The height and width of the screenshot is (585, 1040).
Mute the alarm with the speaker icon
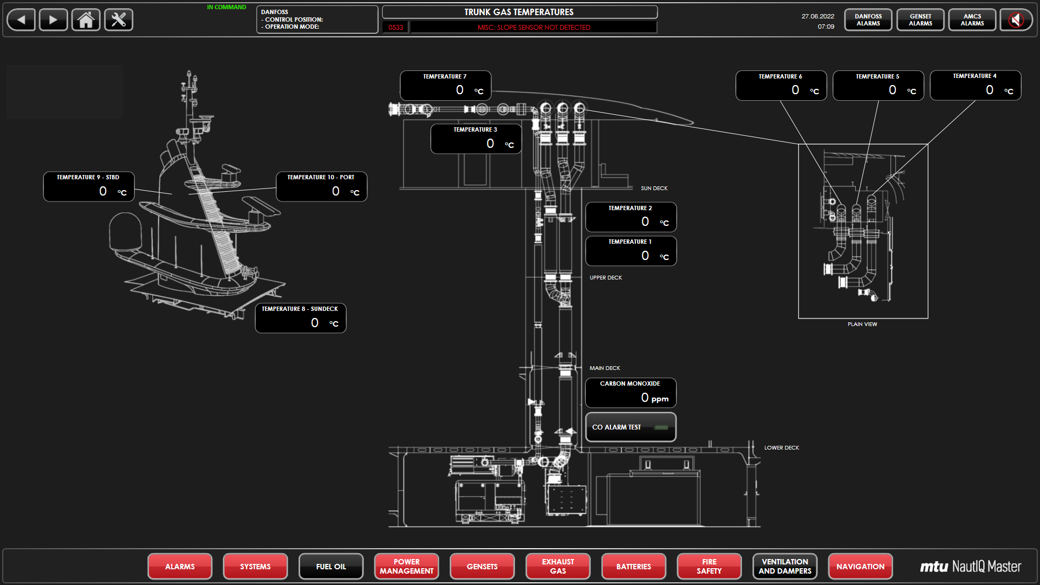point(1016,20)
